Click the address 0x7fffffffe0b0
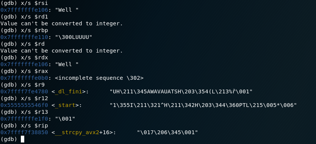This screenshot has height=144, width=316. [24, 78]
